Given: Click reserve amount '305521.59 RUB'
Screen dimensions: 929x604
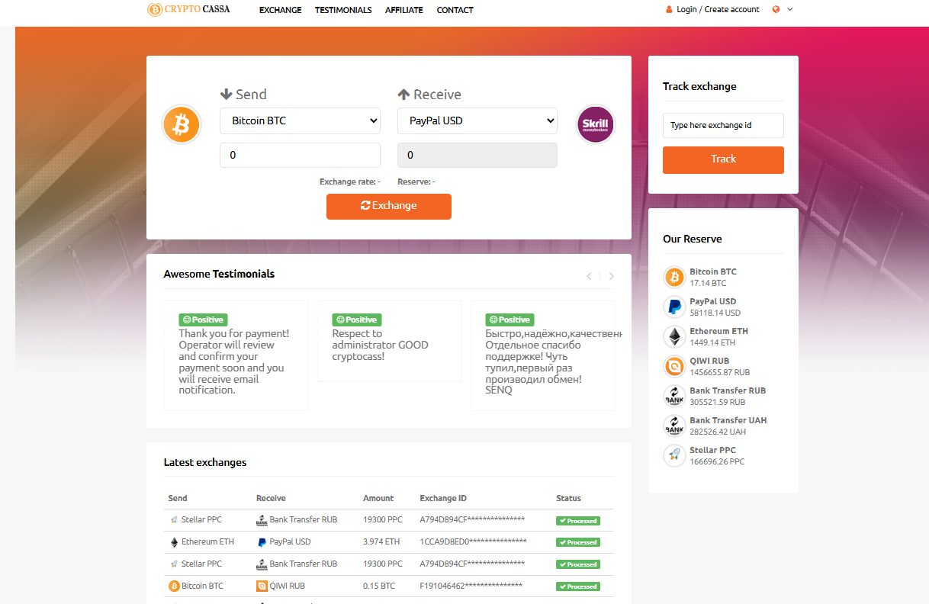Looking at the screenshot, I should tap(718, 402).
